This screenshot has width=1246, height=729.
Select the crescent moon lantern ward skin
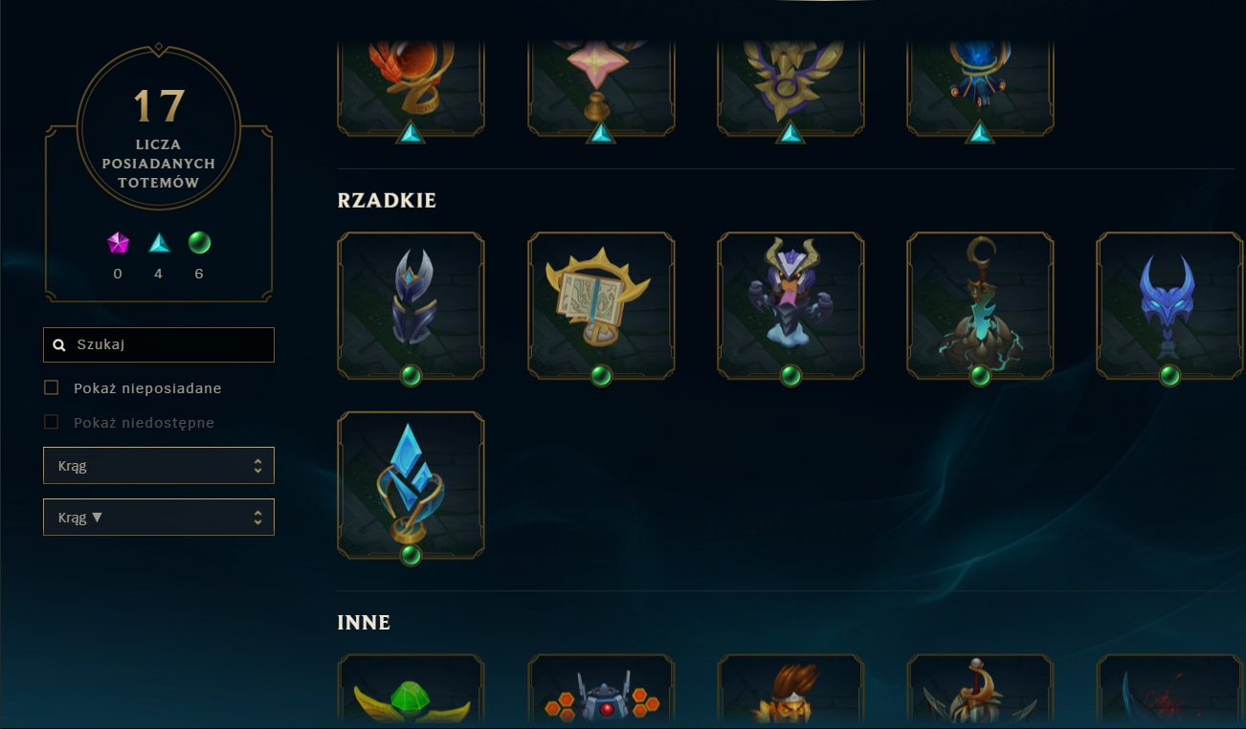click(x=980, y=305)
